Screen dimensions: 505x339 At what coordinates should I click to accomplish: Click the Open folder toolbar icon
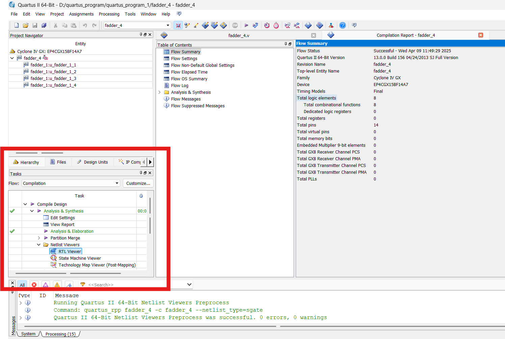click(26, 25)
